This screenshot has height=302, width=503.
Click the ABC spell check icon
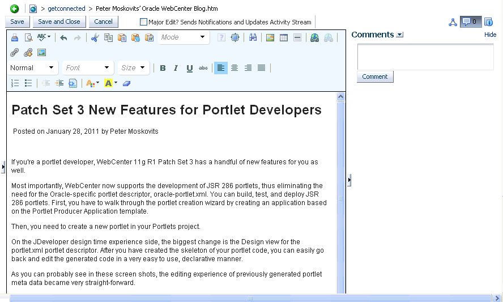[x=44, y=37]
